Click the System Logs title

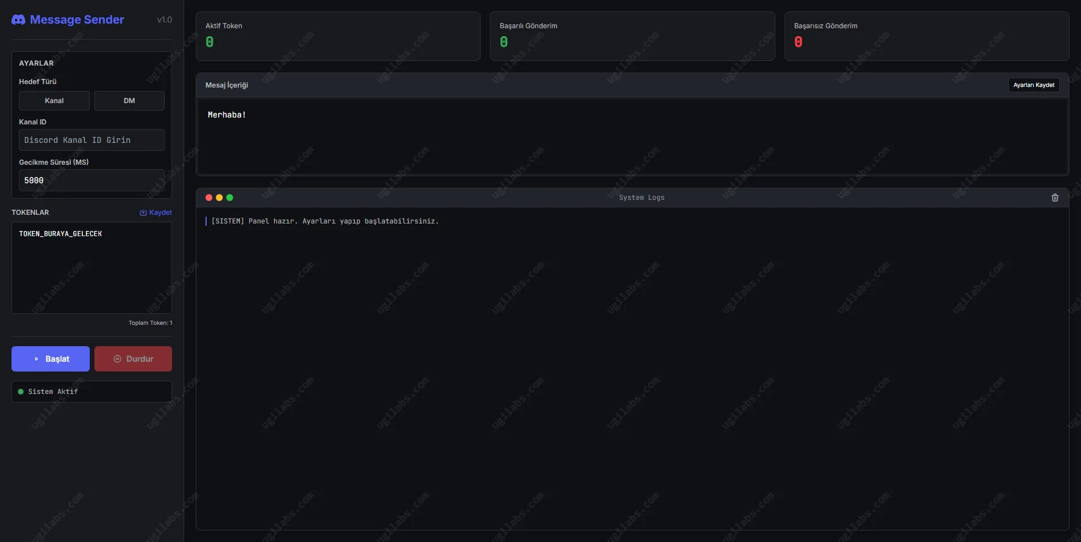[642, 198]
